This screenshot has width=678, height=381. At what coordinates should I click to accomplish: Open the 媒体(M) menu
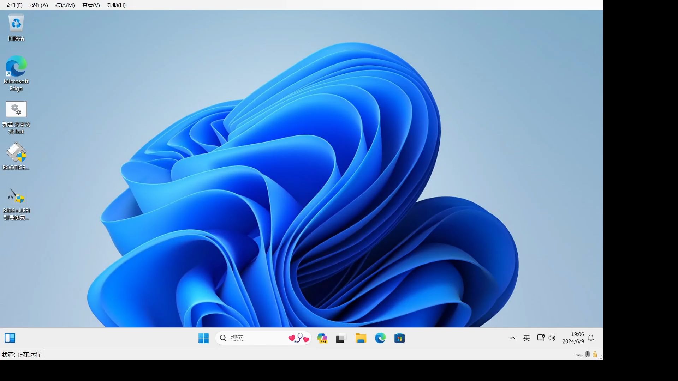pyautogui.click(x=65, y=5)
